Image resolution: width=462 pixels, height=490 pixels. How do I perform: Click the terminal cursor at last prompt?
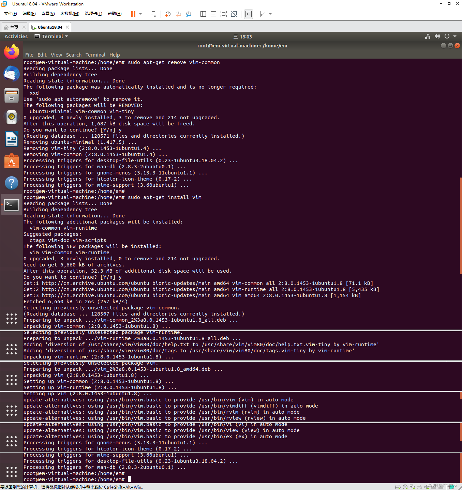pyautogui.click(x=129, y=479)
